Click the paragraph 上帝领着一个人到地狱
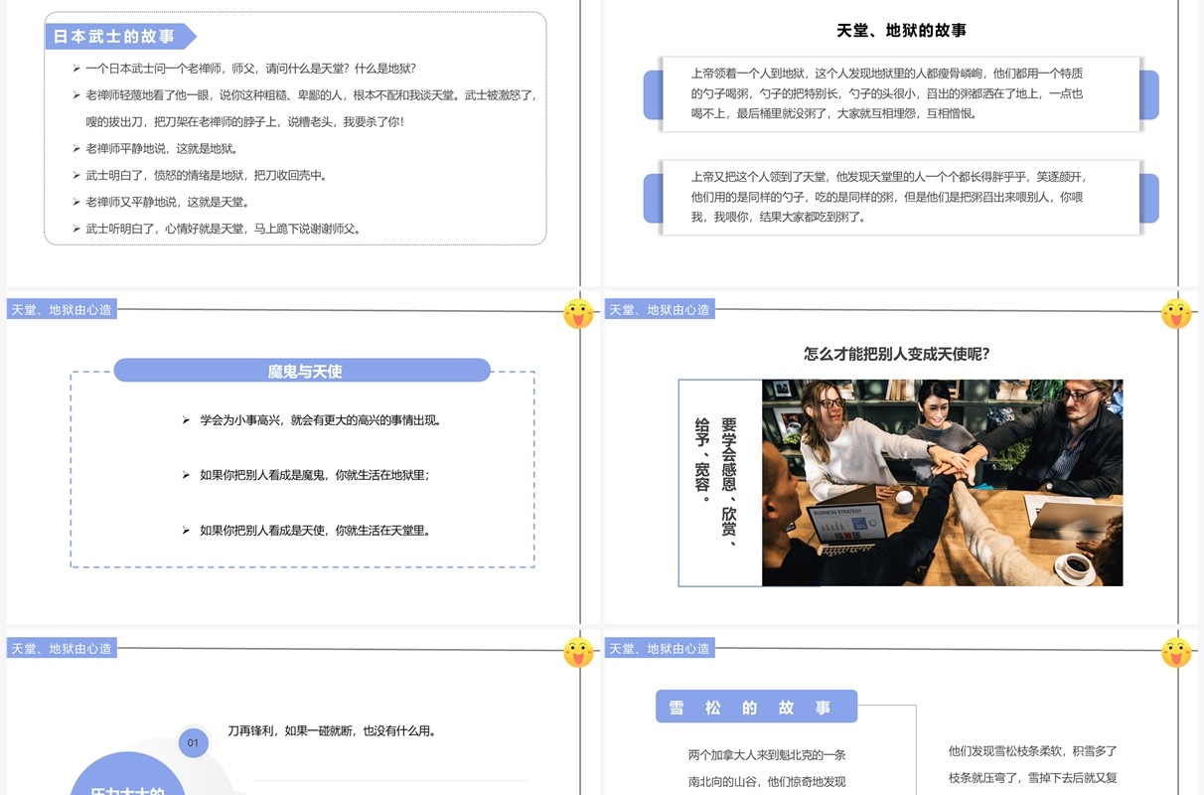 [x=887, y=93]
